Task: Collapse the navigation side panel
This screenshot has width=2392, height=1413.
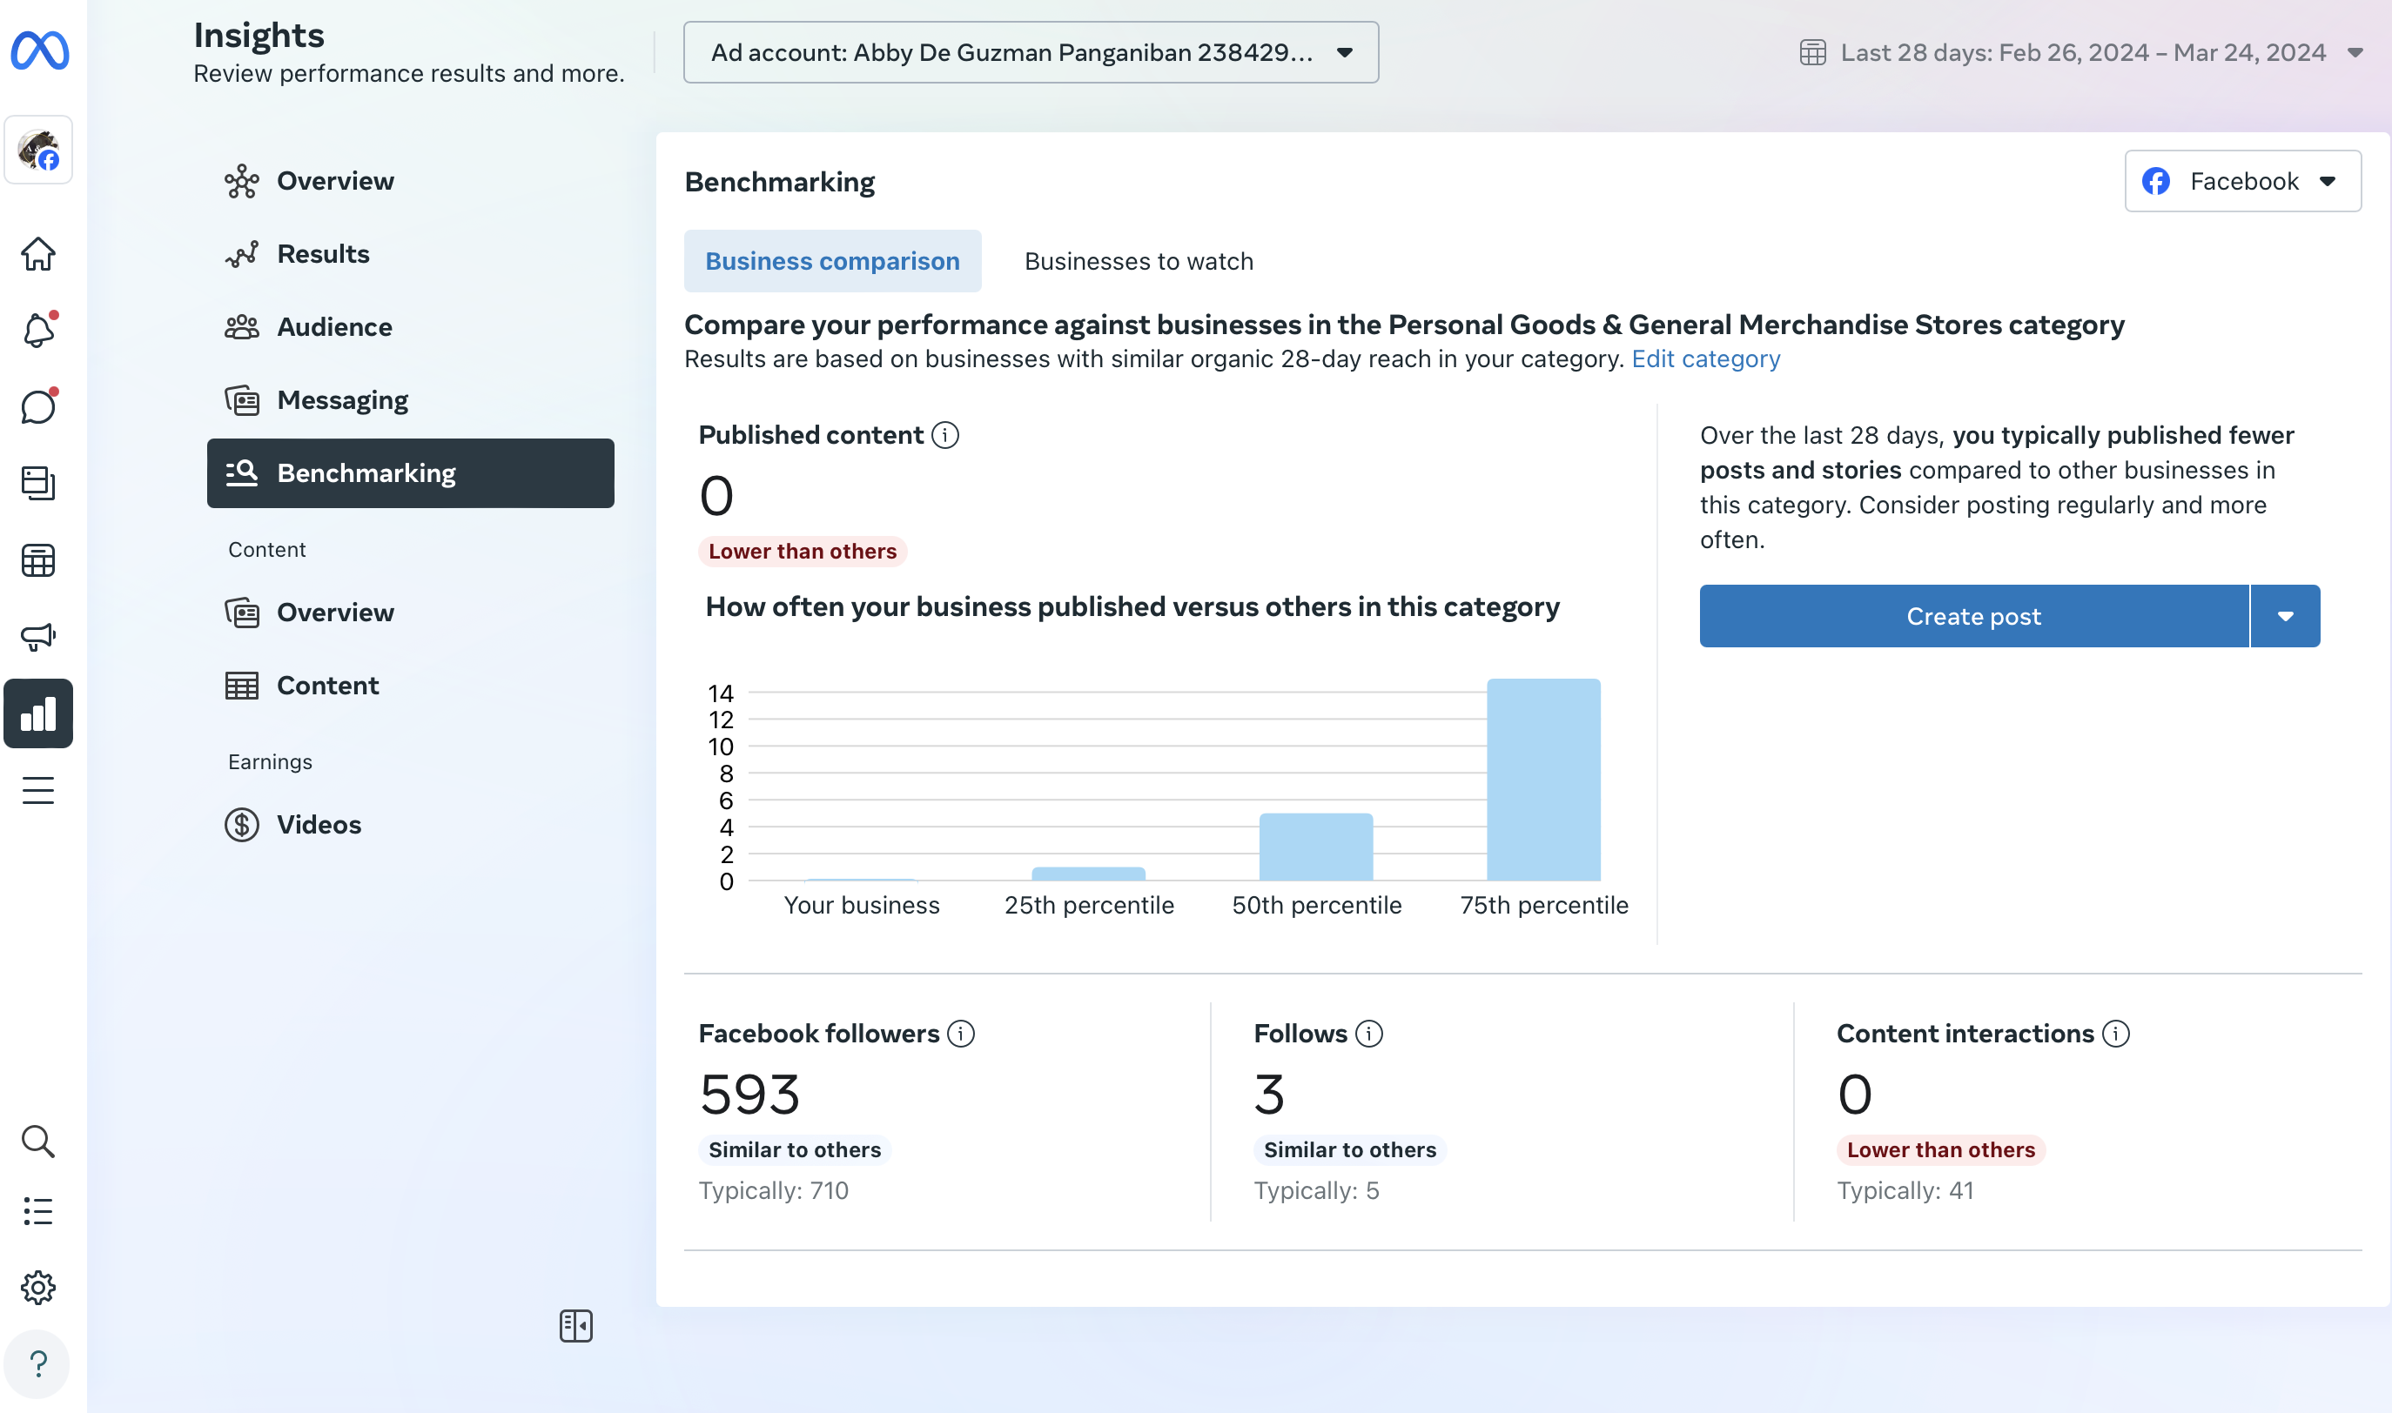Action: pyautogui.click(x=575, y=1325)
